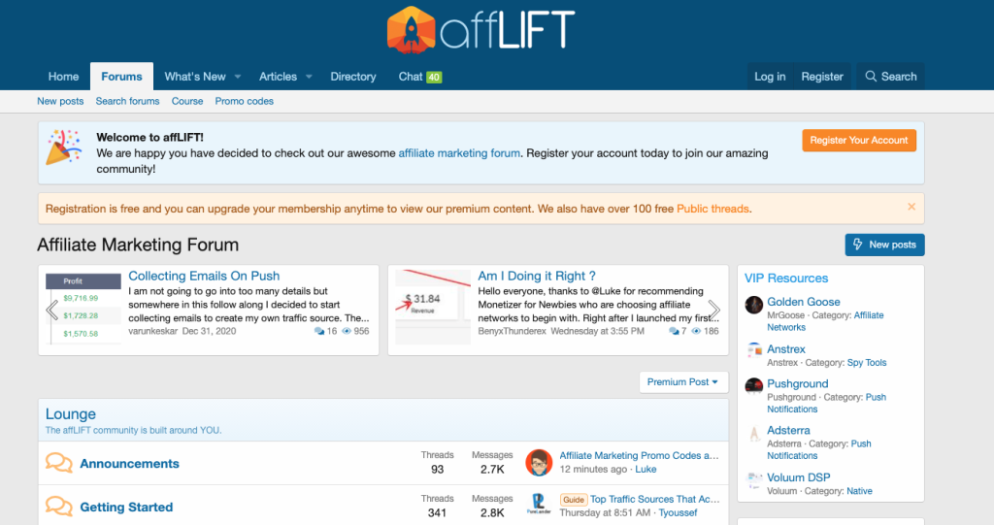Click replies icon on Collecting Emails card
This screenshot has height=525, width=994.
click(318, 331)
